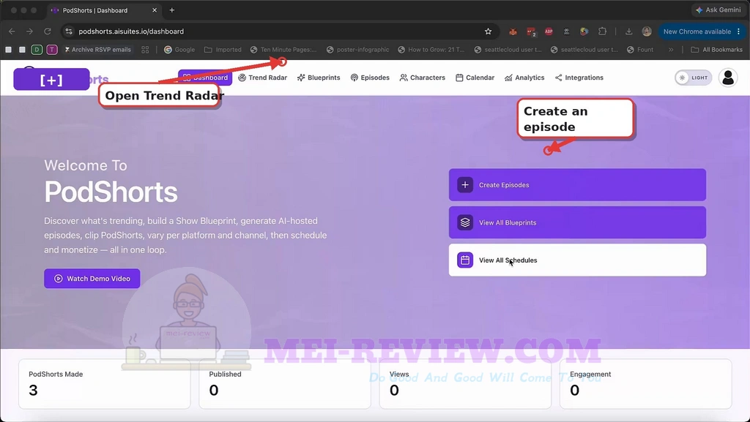Open the Blueprints nav item
This screenshot has width=750, height=422.
(319, 78)
